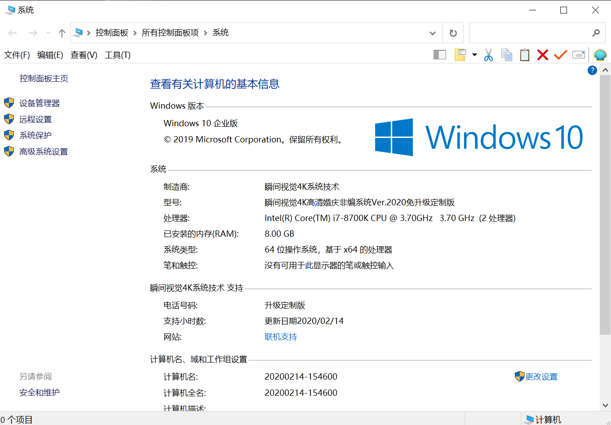Open the recent locations dropdown
The width and height of the screenshot is (611, 425).
coord(48,33)
